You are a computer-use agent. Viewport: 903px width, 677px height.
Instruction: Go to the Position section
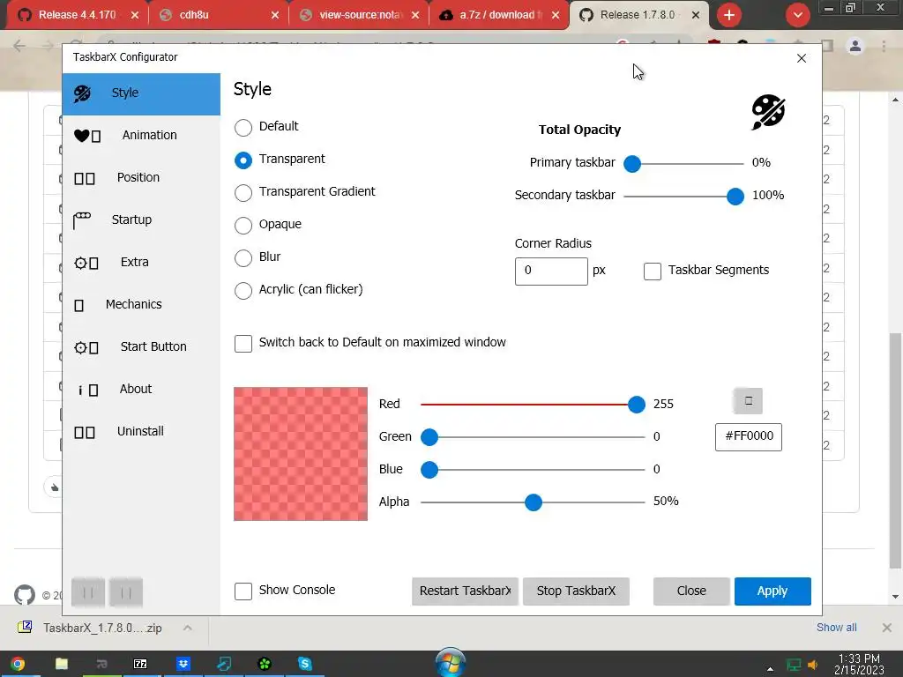(141, 177)
